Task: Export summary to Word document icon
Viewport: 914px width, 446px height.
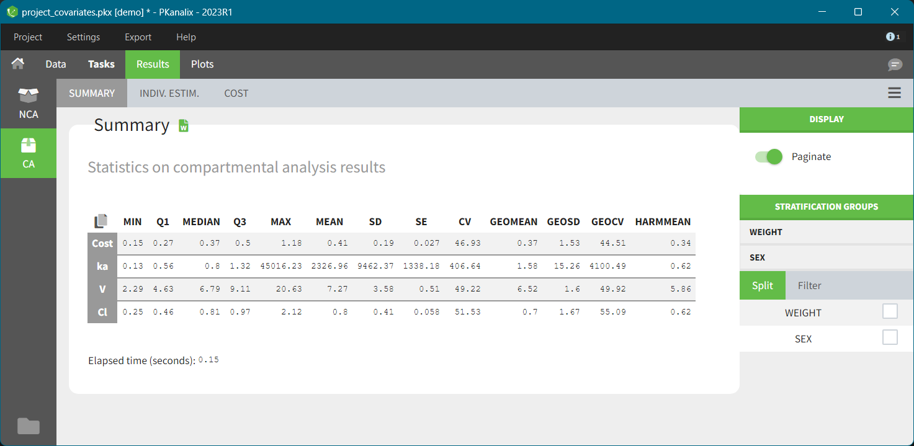Action: point(184,126)
